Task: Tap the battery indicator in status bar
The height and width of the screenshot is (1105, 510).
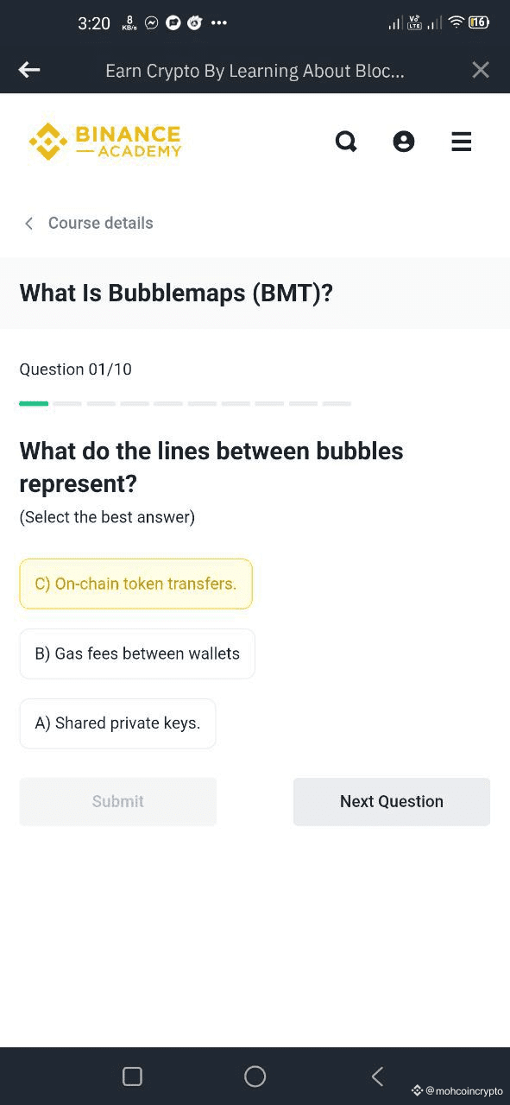Action: click(479, 22)
